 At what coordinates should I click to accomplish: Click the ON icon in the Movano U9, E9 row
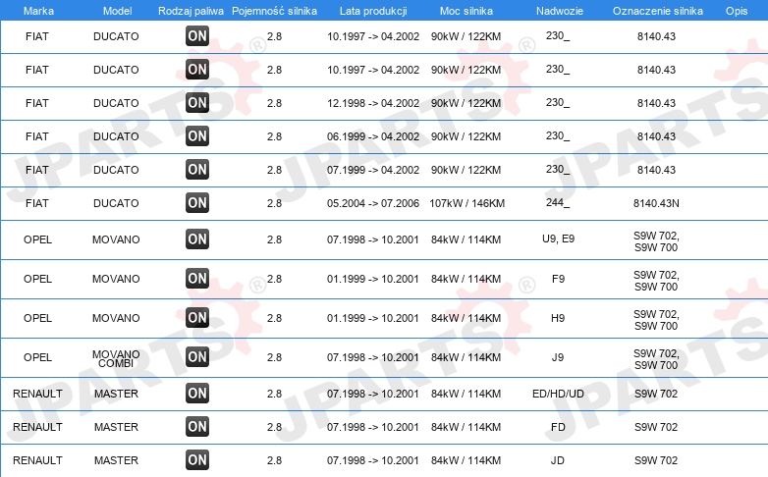pos(197,239)
